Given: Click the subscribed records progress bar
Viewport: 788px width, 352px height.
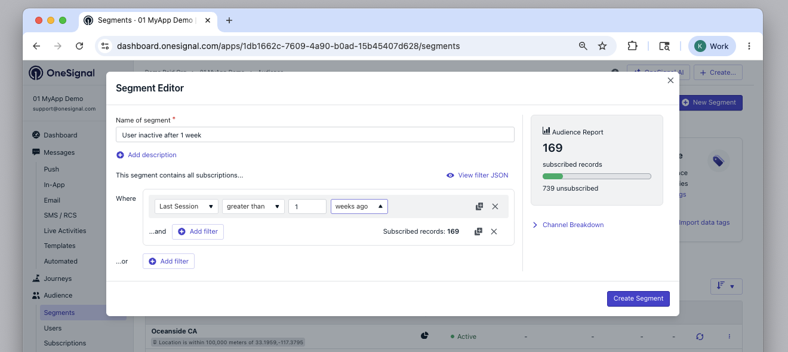Looking at the screenshot, I should pyautogui.click(x=596, y=176).
